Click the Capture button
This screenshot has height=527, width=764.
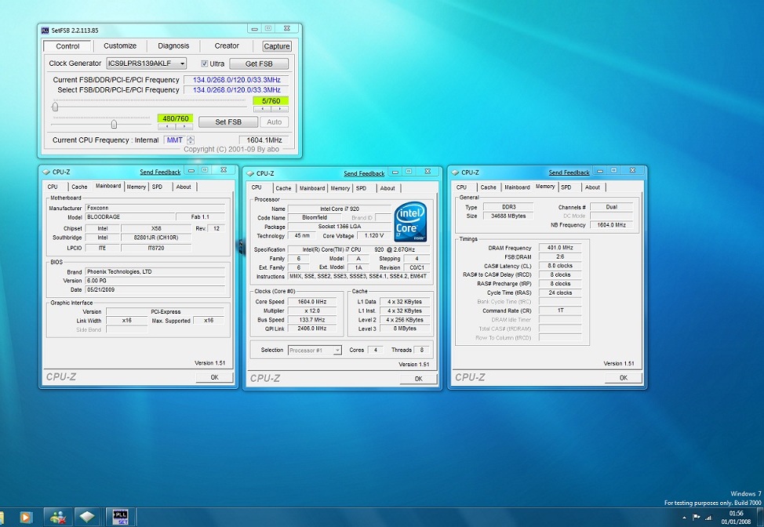tap(277, 46)
